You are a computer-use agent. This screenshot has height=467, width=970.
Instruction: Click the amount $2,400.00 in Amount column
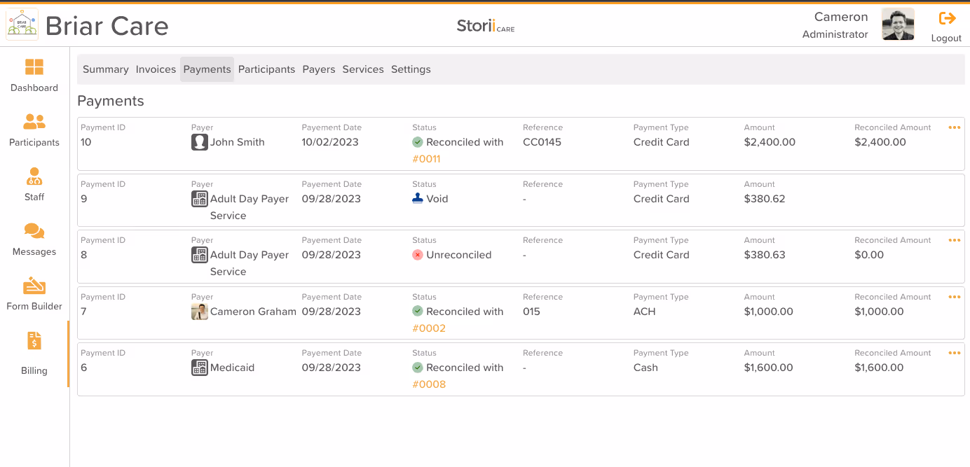coord(770,142)
